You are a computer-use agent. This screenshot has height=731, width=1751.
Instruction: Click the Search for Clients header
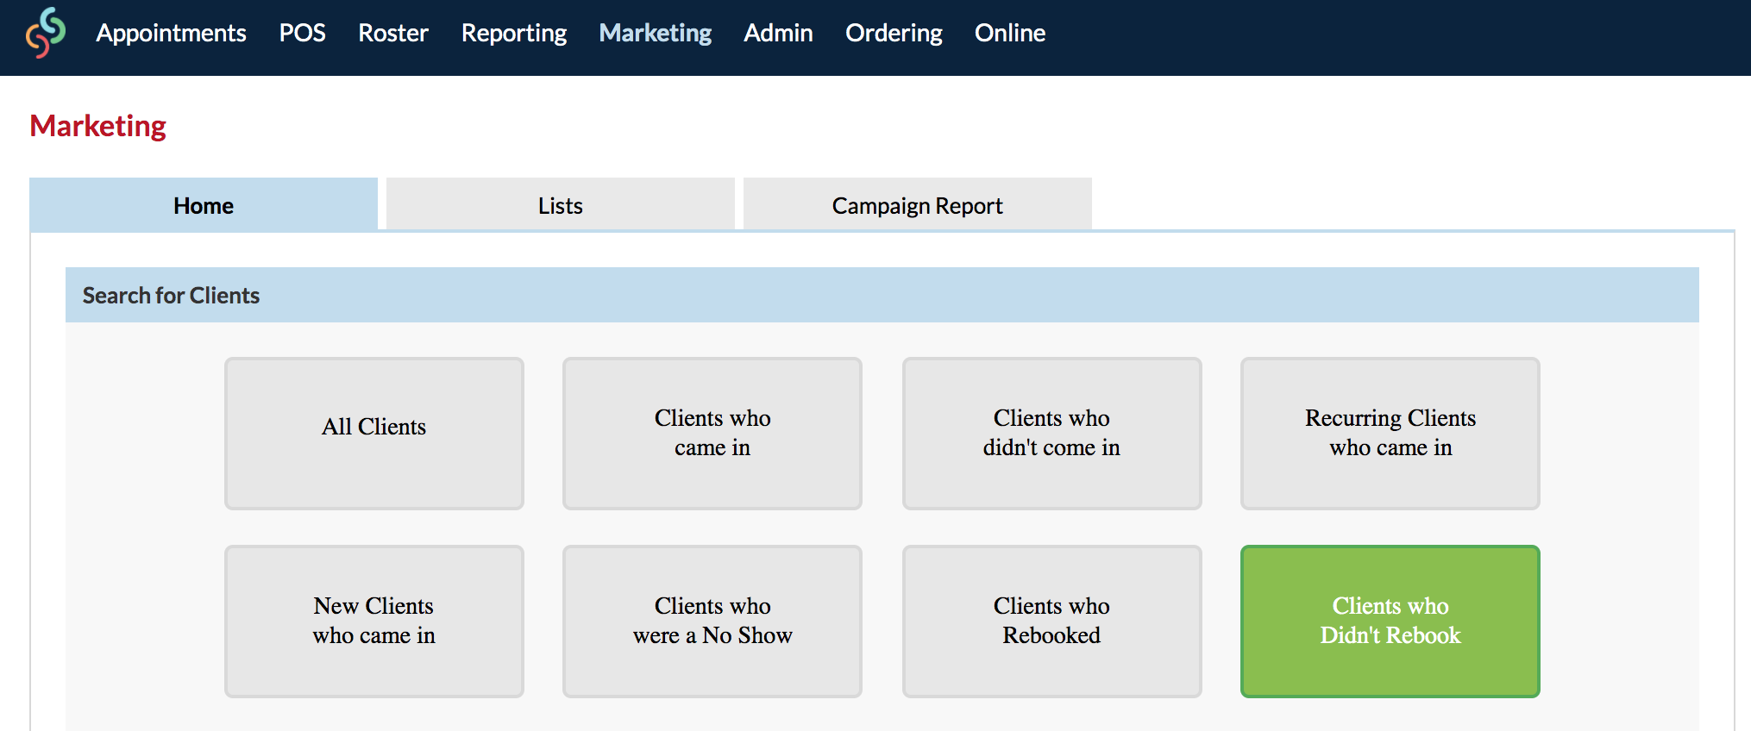pos(882,295)
